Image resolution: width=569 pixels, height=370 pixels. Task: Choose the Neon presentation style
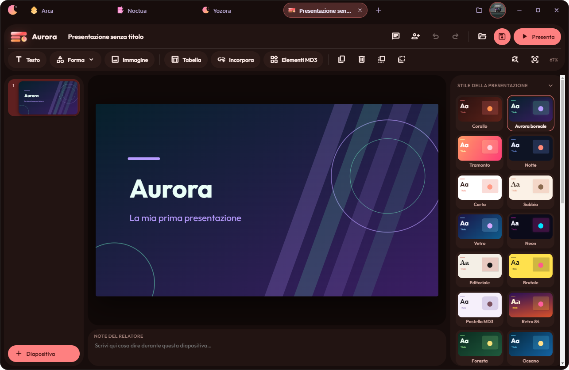[530, 231]
